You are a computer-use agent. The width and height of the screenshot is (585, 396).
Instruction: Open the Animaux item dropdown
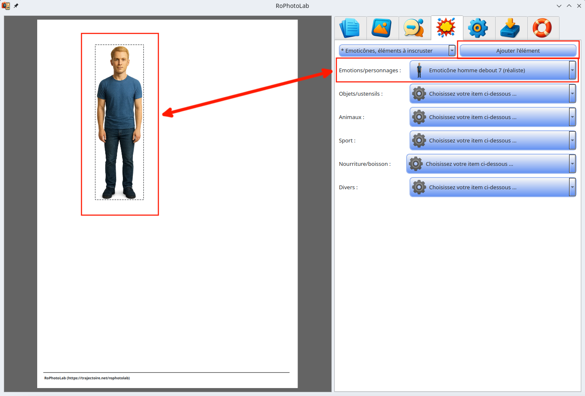pos(492,117)
